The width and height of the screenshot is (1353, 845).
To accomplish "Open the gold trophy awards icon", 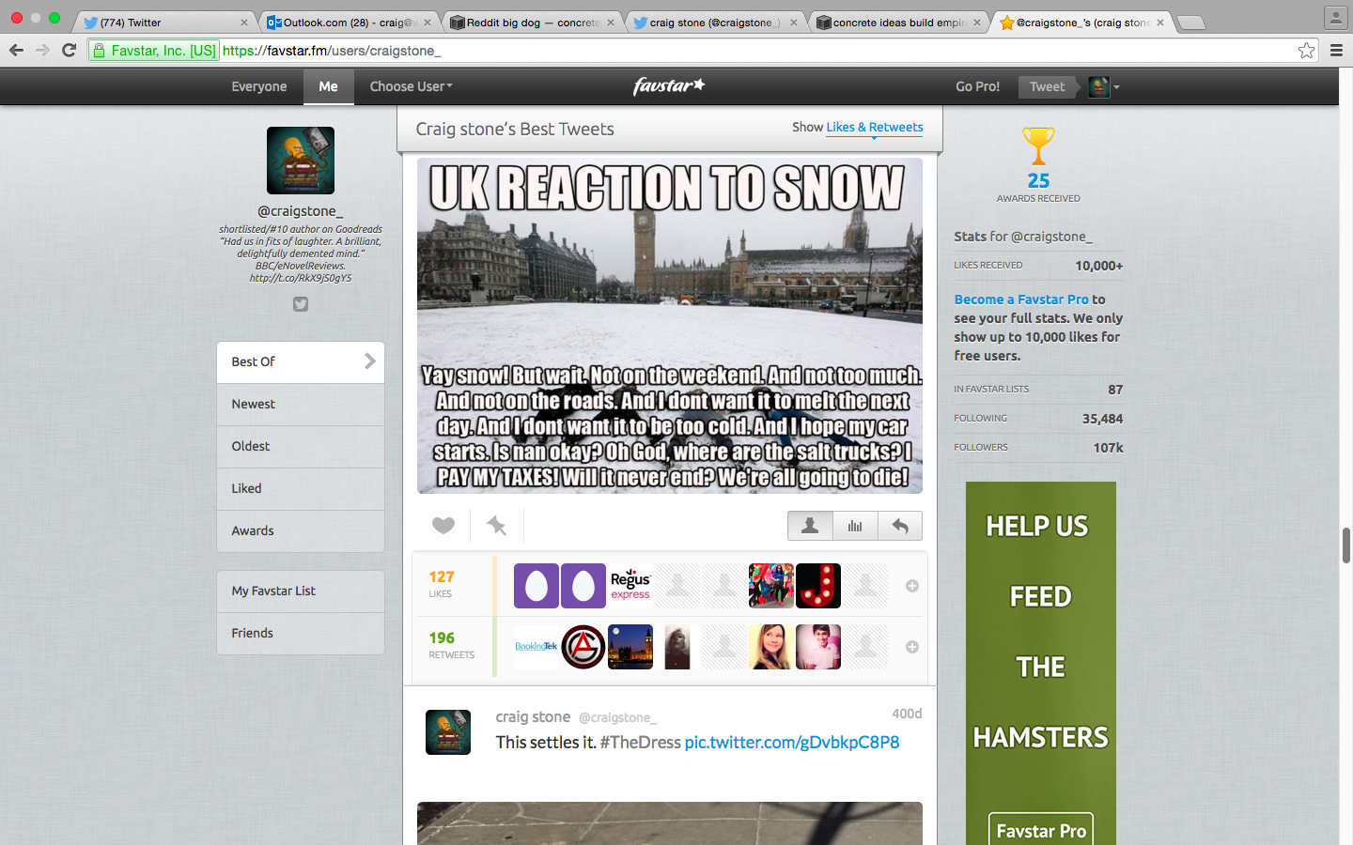I will [1038, 146].
